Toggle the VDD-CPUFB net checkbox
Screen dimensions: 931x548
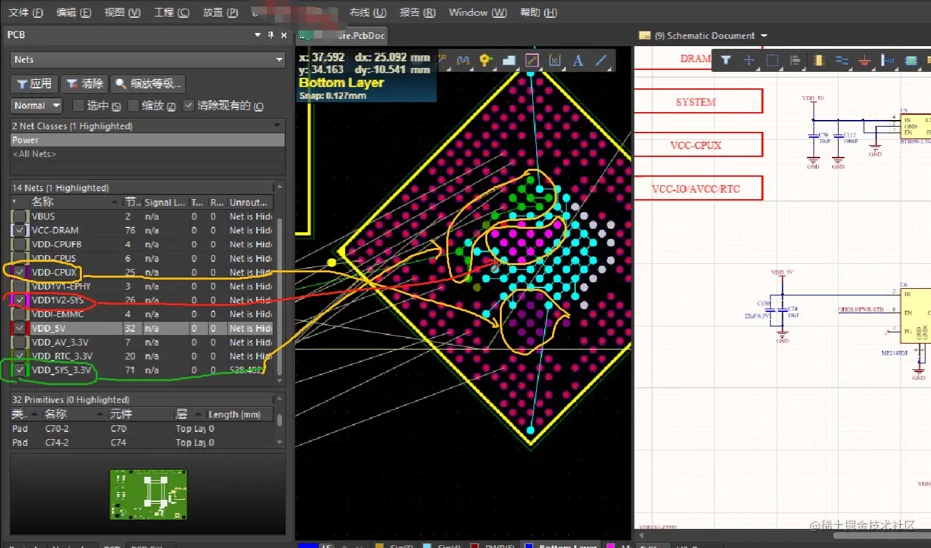(x=20, y=244)
